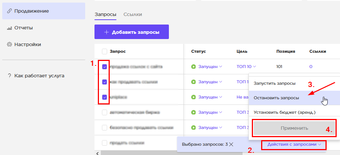Image resolution: width=340 pixels, height=155 pixels.
Task: Open the Запущен status dropdown for uniplace
Action: [x=210, y=97]
